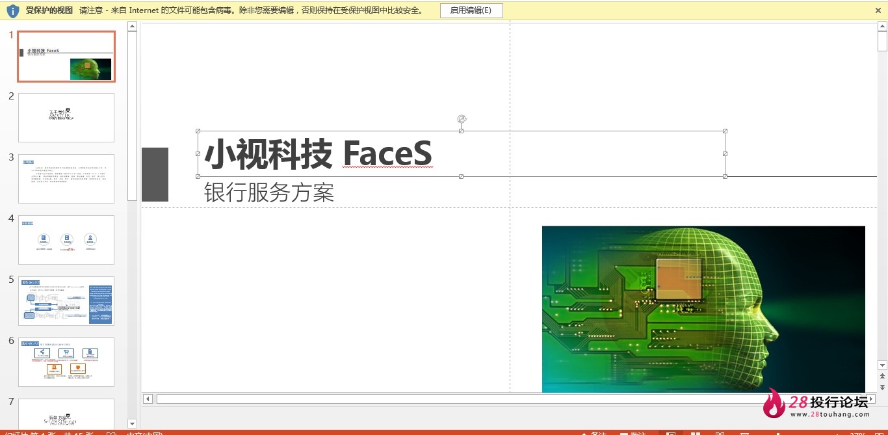The width and height of the screenshot is (888, 435).
Task: Click the title box top-right sizing handle
Action: point(725,131)
